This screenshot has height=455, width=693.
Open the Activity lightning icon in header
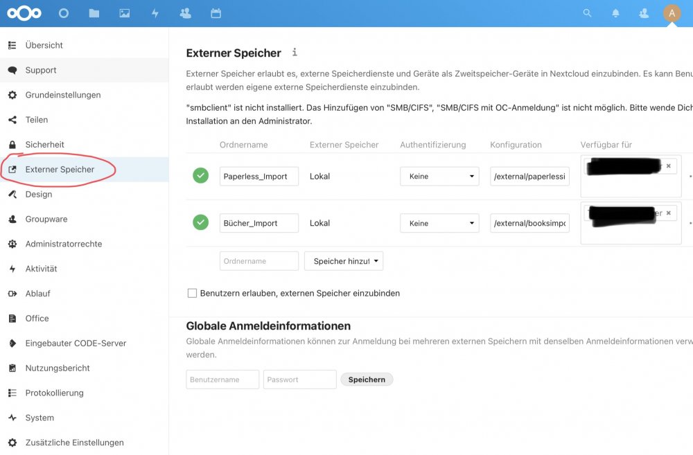(155, 13)
